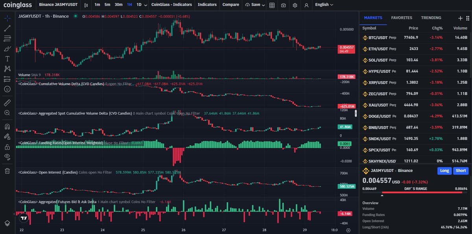Switch to the 30m timeframe
The image size is (472, 234).
pyautogui.click(x=118, y=5)
